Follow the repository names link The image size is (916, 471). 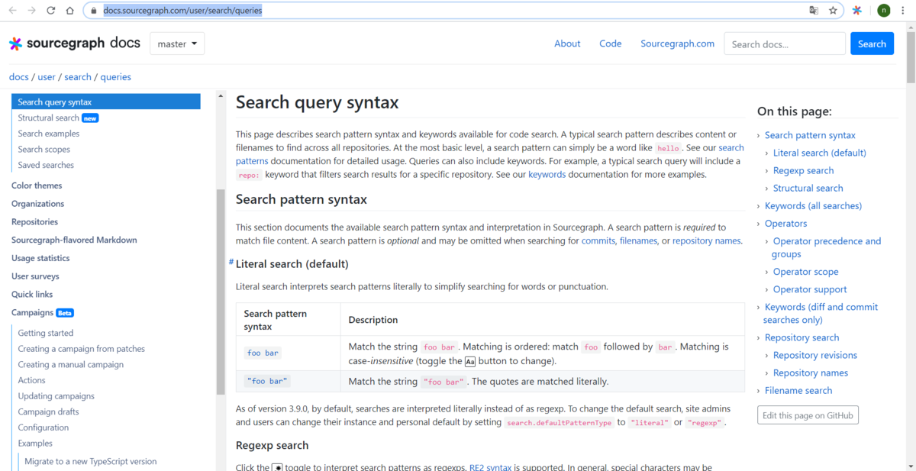[706, 240]
